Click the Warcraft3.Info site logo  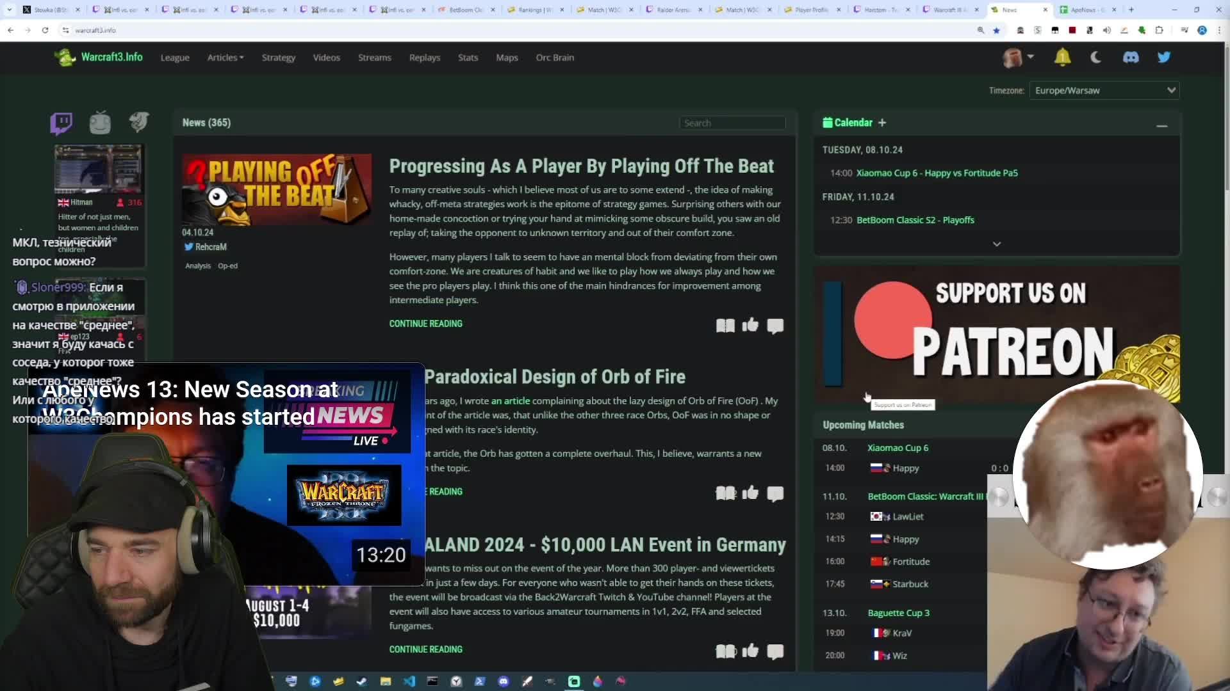[99, 58]
